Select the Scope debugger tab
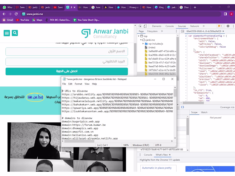235x176 pixels. (194, 112)
